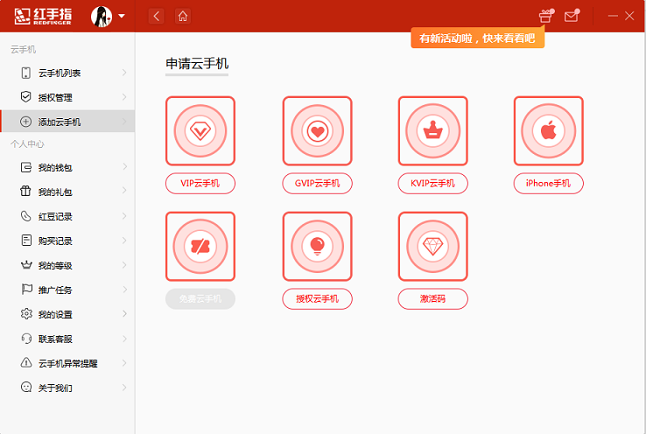646x434 pixels.
Task: Expand chevron on 授权管理 row
Action: [124, 97]
